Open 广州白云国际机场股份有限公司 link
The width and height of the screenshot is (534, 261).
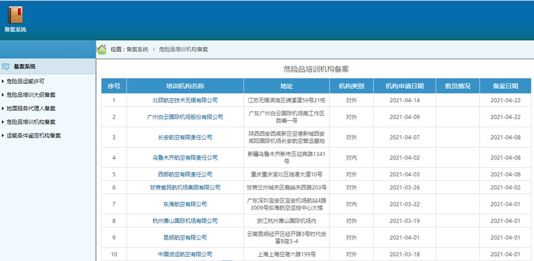coord(185,117)
